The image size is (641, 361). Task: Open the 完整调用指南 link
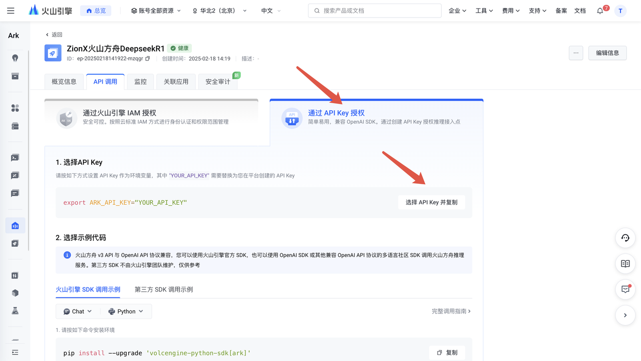click(451, 311)
